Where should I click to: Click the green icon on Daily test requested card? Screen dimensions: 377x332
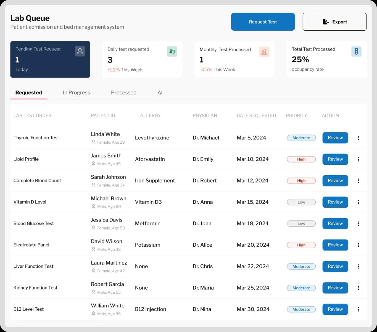[x=172, y=51]
